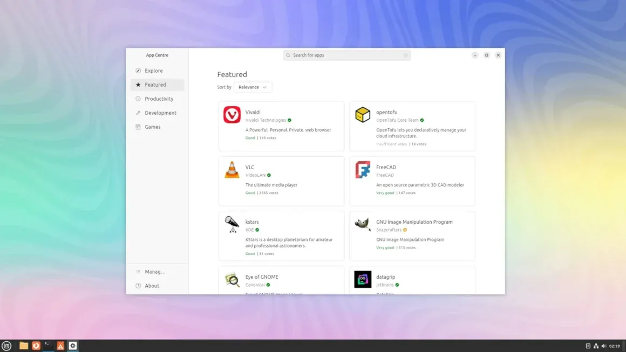Click the datagrip app icon
Screen dimensions: 626x352
363,279
